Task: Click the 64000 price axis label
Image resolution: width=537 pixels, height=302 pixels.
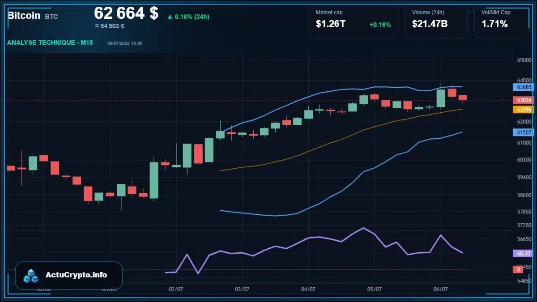Action: [x=524, y=80]
